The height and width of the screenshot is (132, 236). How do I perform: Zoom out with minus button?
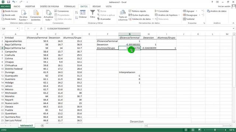[x=205, y=130]
